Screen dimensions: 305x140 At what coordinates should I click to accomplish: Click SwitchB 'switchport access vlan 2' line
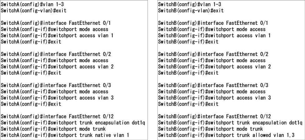click(x=214, y=67)
